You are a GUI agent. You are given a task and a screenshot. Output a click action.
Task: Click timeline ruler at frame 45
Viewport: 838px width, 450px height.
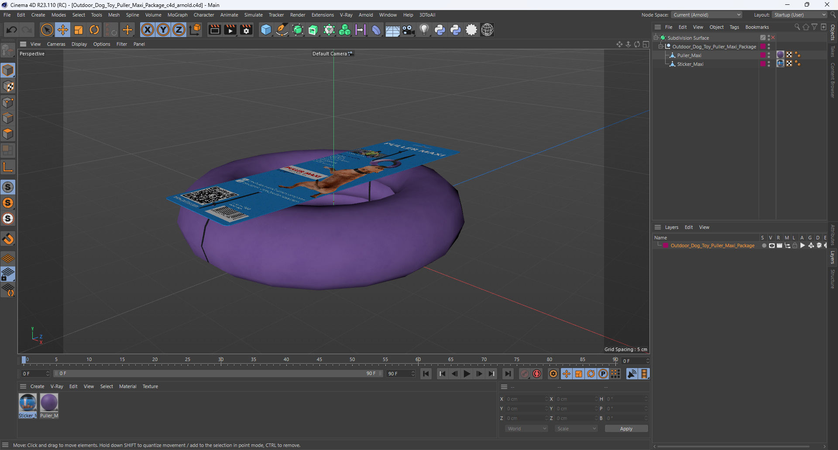click(319, 360)
